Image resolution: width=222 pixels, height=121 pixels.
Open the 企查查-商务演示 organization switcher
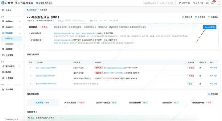[44, 3]
